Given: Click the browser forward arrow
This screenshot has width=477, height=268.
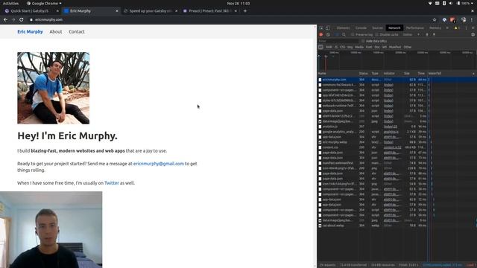Looking at the screenshot, I should [13, 19].
